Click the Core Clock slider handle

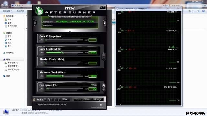62,53
